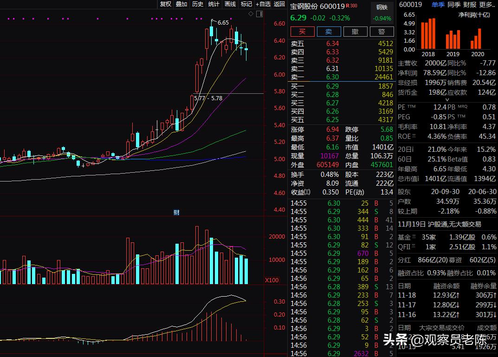Click the 募资 602亿(5) entry
This screenshot has width=498, height=357.
pyautogui.click(x=472, y=260)
